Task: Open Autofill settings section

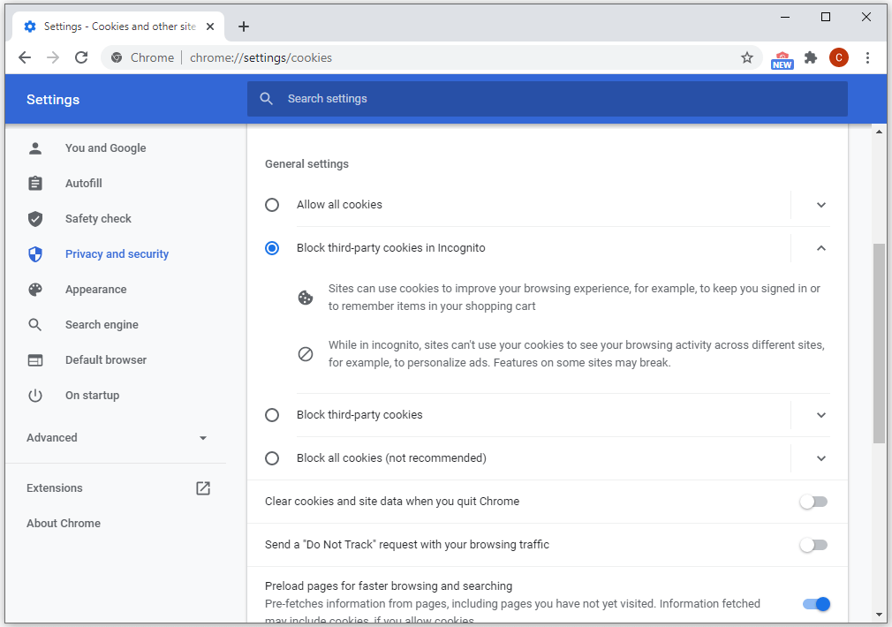Action: [x=84, y=183]
